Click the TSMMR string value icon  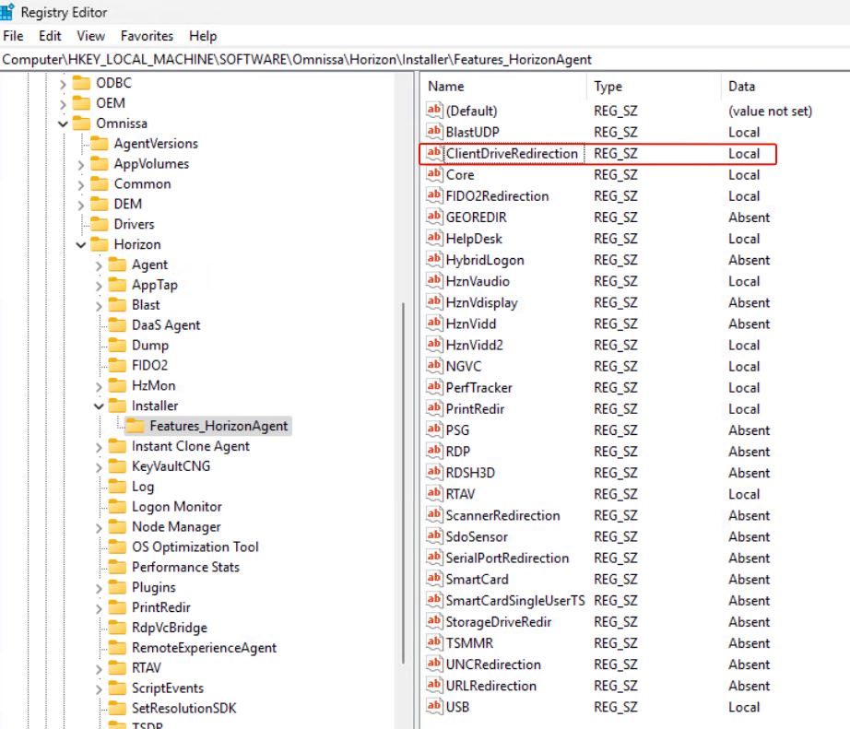tap(434, 642)
